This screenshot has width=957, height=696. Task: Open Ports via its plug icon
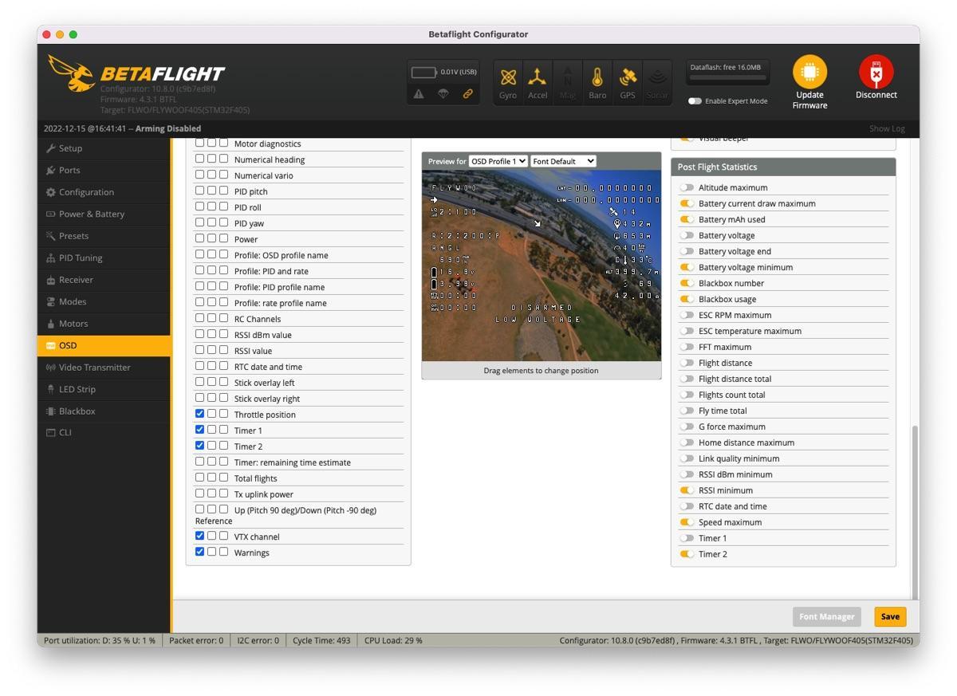point(51,170)
